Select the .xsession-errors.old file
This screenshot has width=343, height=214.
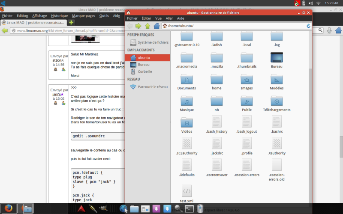277,170
